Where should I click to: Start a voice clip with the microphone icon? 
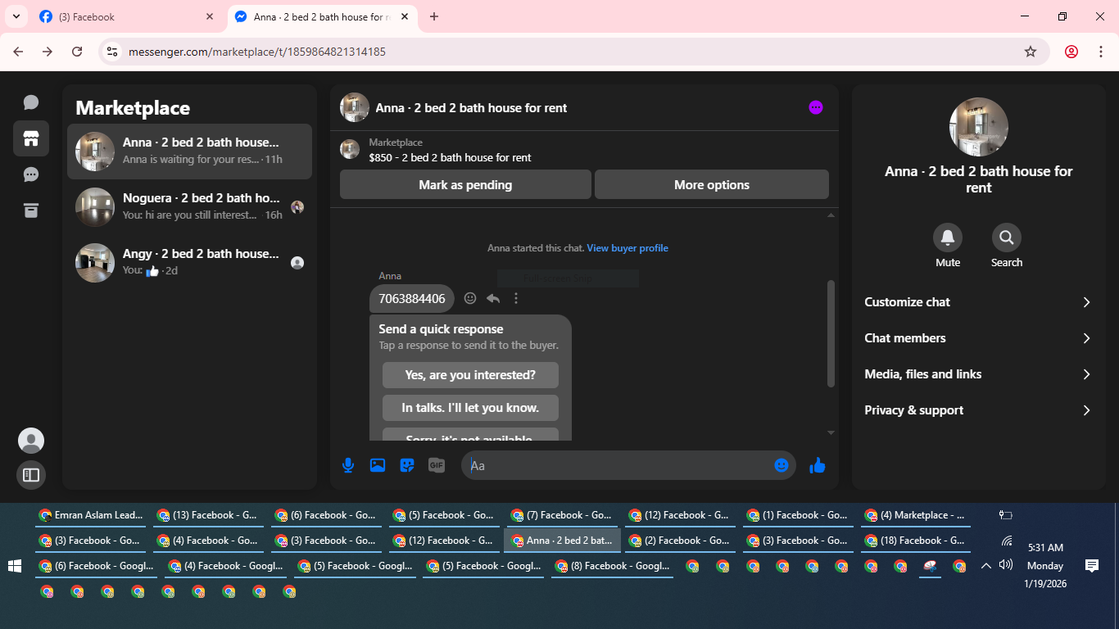point(348,465)
